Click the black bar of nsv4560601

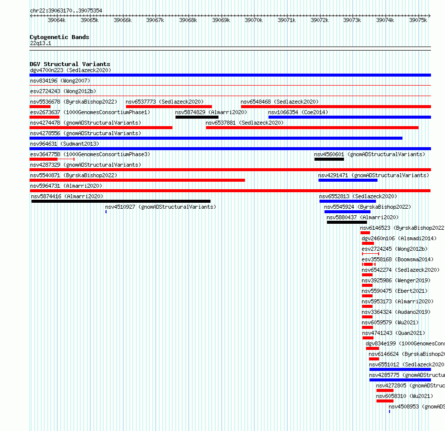[x=329, y=159]
